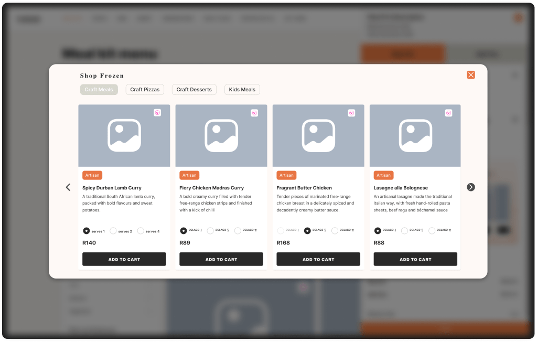The width and height of the screenshot is (537, 342).
Task: Click badge icon on Fiery Chicken Madras Curry image
Action: tap(254, 113)
